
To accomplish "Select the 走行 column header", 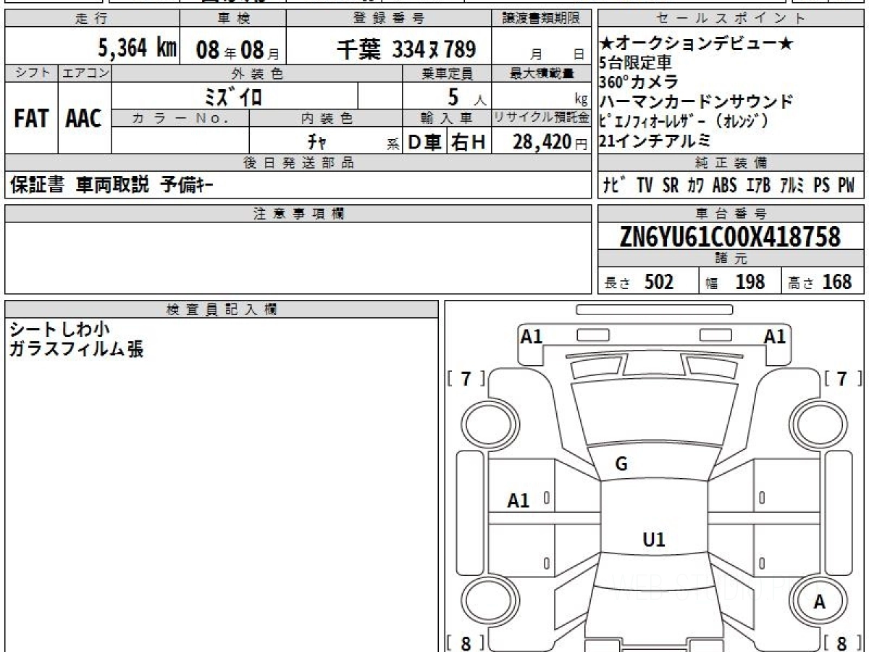I will point(91,19).
